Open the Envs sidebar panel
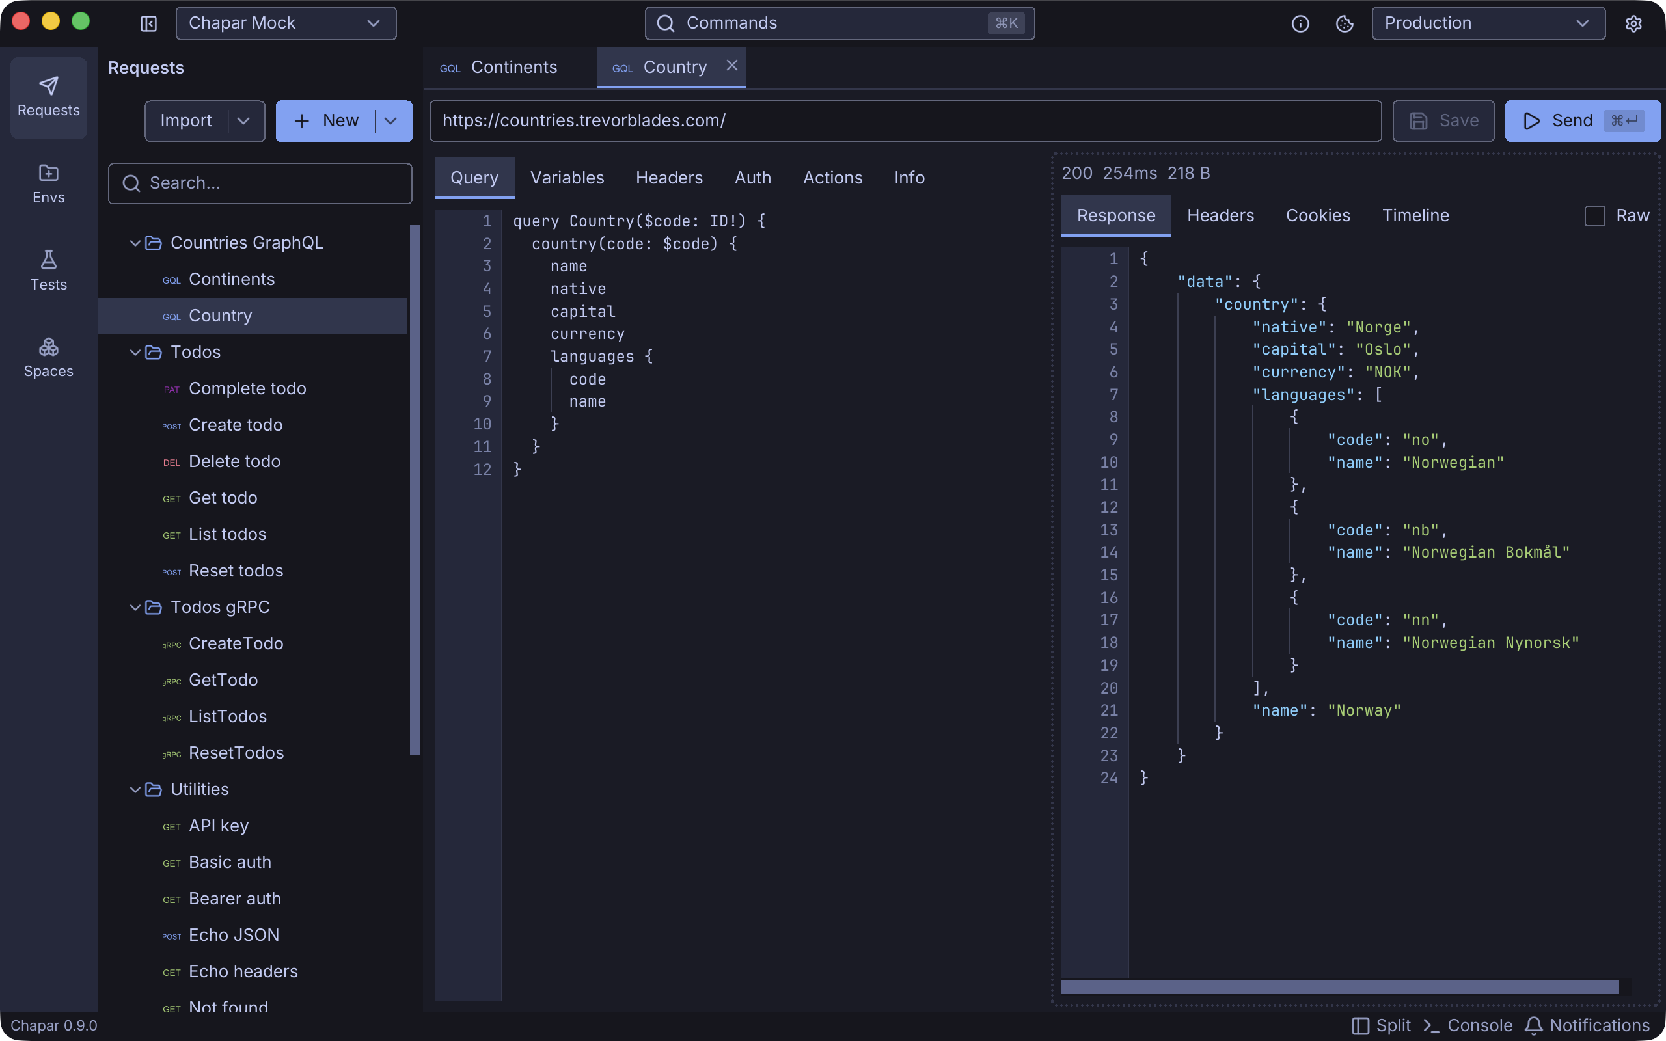Viewport: 1666px width, 1041px height. click(x=48, y=184)
